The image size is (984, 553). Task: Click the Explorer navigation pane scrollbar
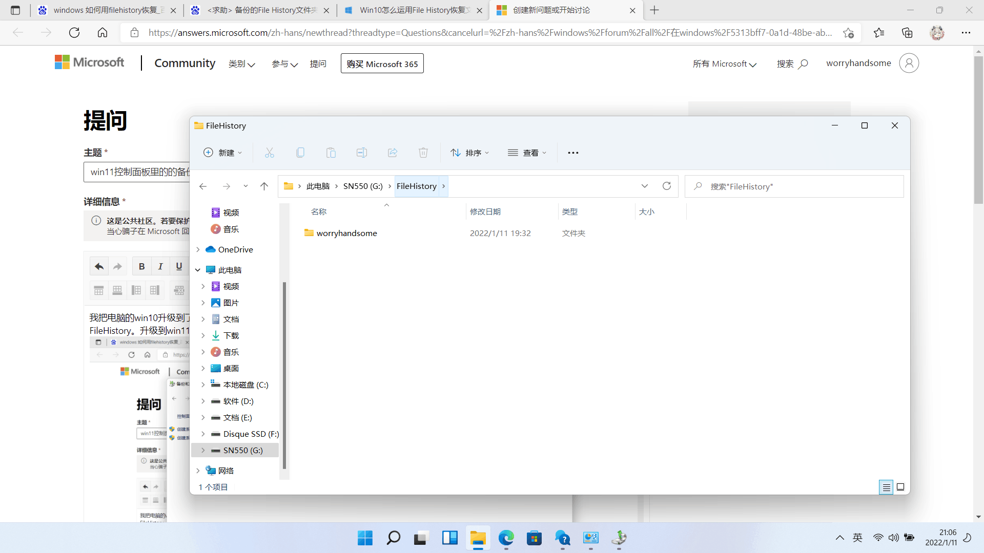[284, 375]
